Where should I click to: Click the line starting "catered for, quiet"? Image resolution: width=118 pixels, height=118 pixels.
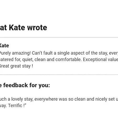[x=59, y=60]
